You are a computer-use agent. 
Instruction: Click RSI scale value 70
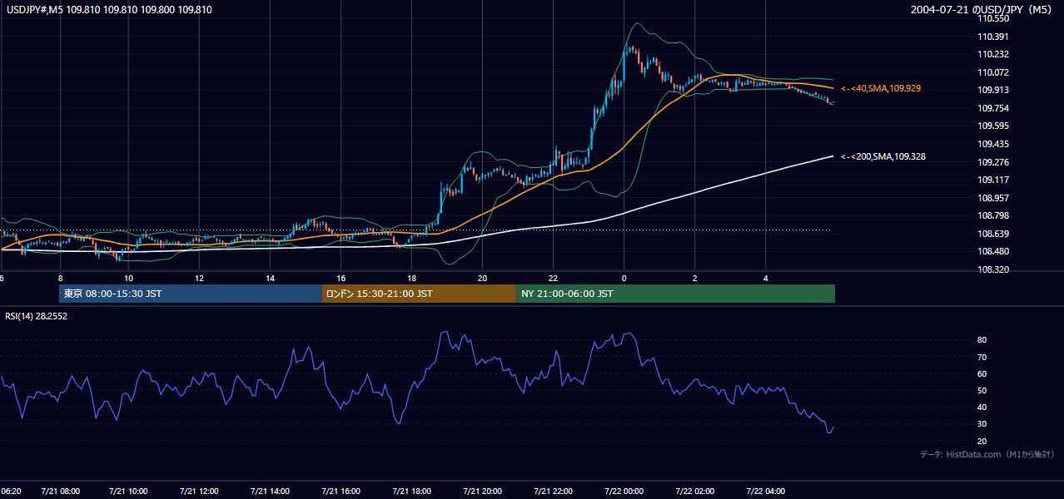(982, 357)
